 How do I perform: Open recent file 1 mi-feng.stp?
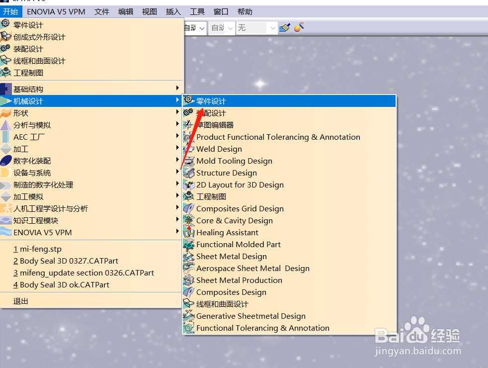[x=90, y=249]
